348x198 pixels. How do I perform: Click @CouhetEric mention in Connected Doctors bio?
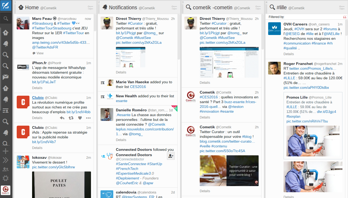coord(127,183)
